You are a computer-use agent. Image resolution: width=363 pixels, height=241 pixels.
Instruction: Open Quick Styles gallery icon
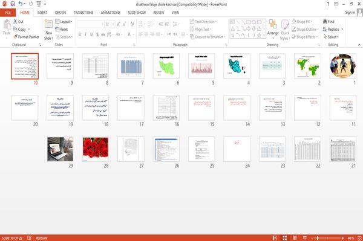pos(285,25)
